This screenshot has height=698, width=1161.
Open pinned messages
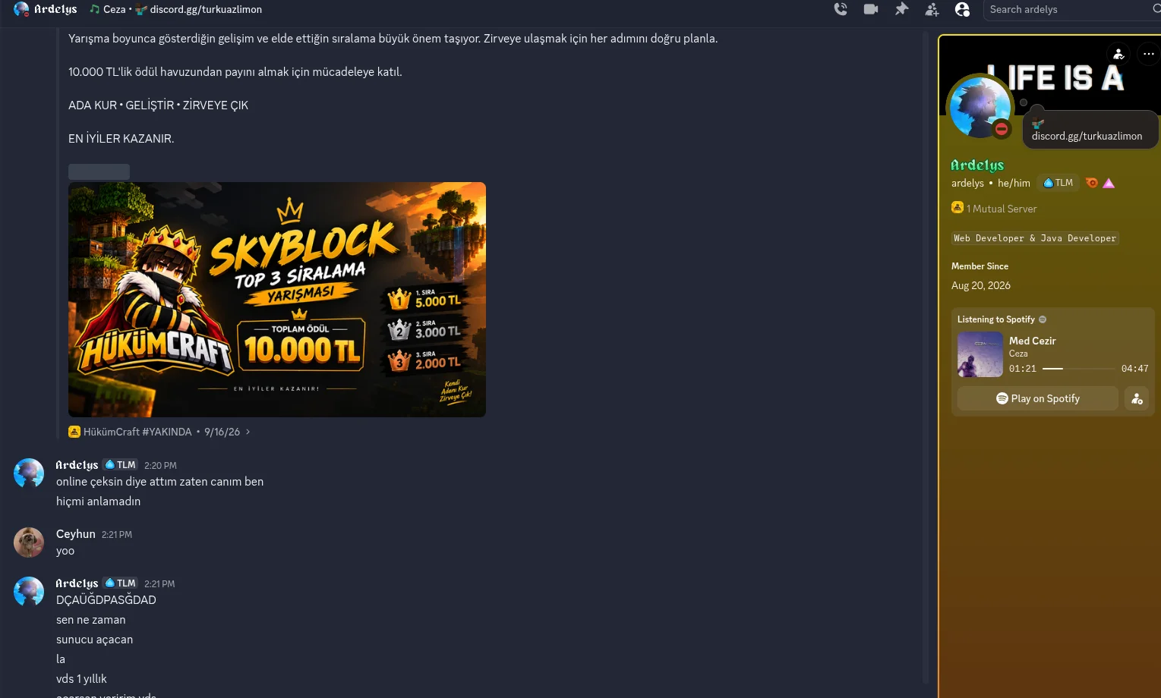[901, 9]
